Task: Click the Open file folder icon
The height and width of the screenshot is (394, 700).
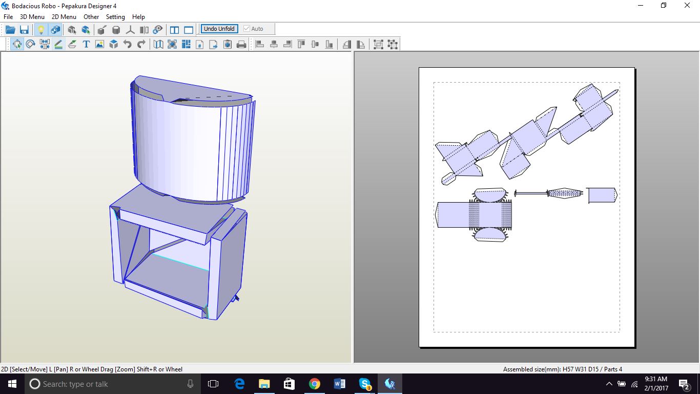Action: tap(10, 29)
